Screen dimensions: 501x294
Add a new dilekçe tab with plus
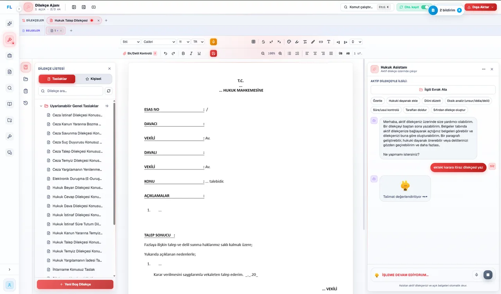(106, 20)
